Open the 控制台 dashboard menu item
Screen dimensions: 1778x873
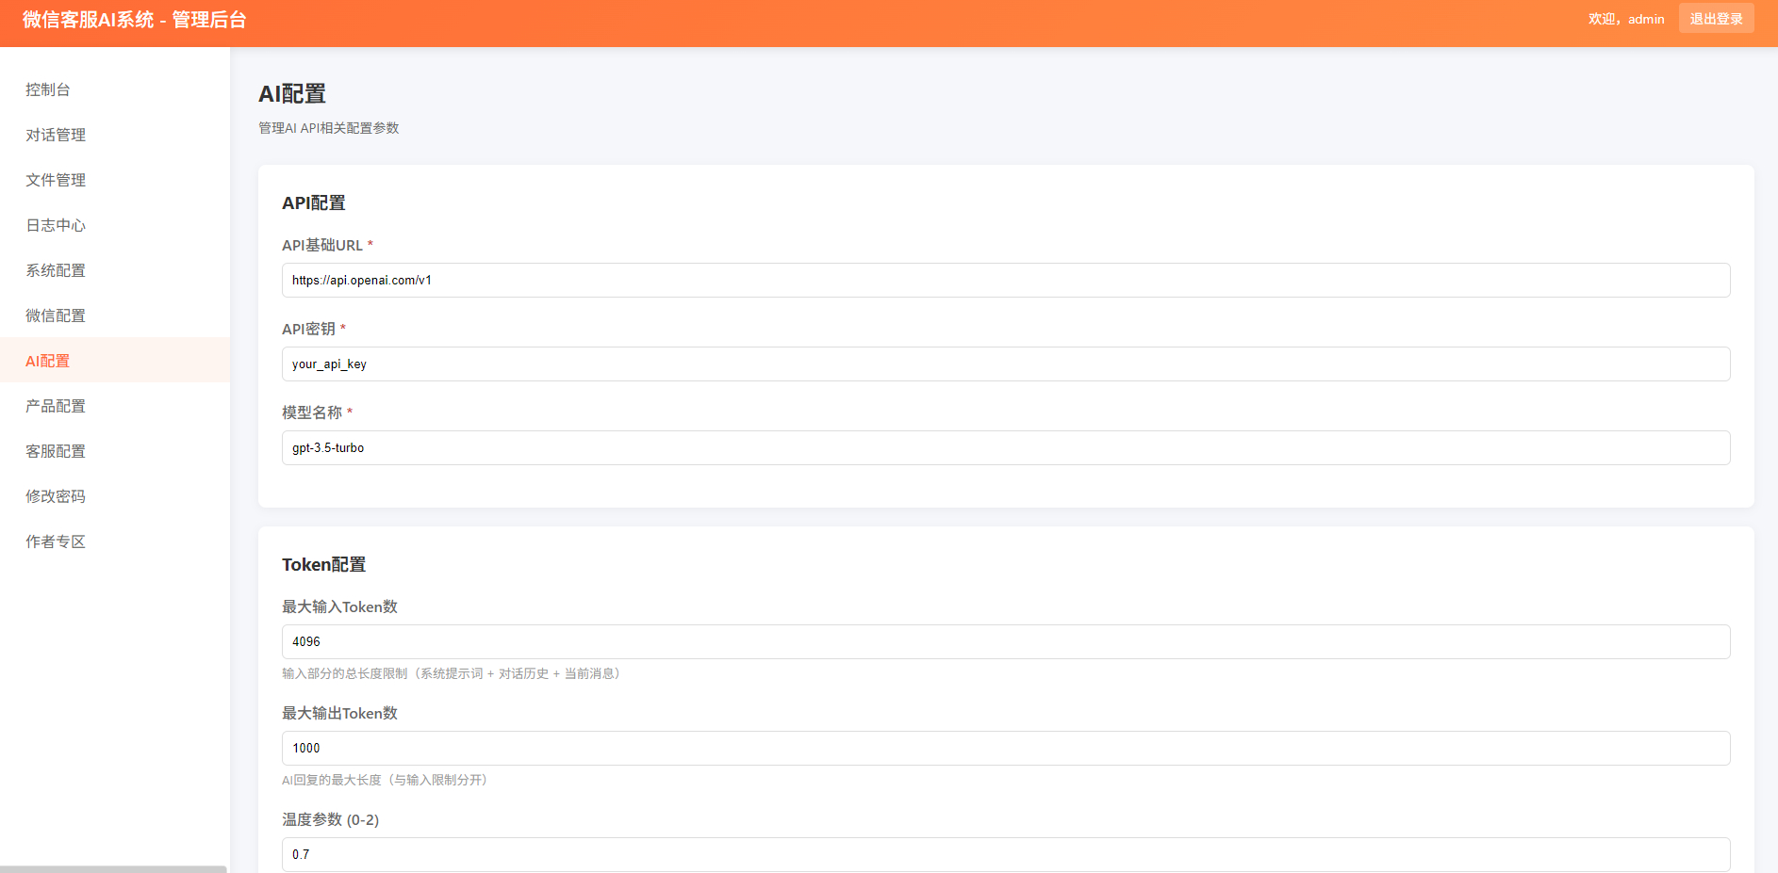(x=48, y=89)
